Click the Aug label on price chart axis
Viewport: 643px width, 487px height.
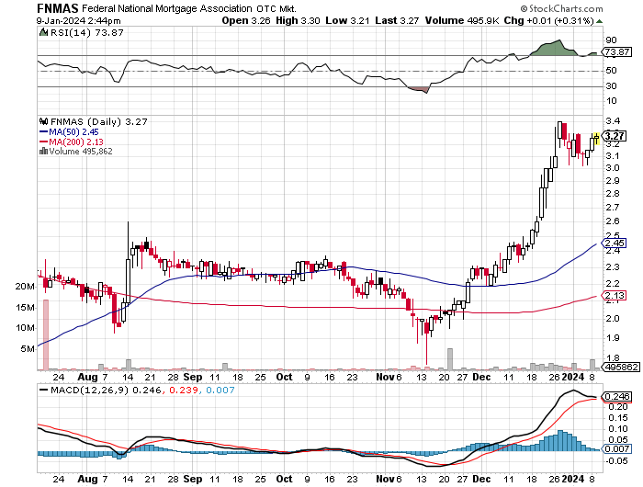(88, 377)
